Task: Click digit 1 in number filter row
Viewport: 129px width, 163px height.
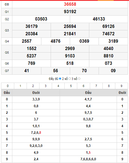Action: (x=20, y=86)
